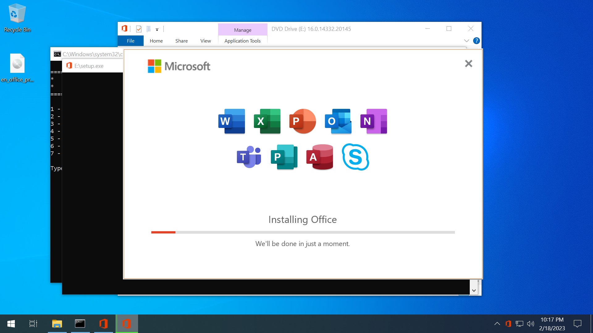Click the Properties quick access checkmark icon
This screenshot has width=593, height=333.
(139, 29)
